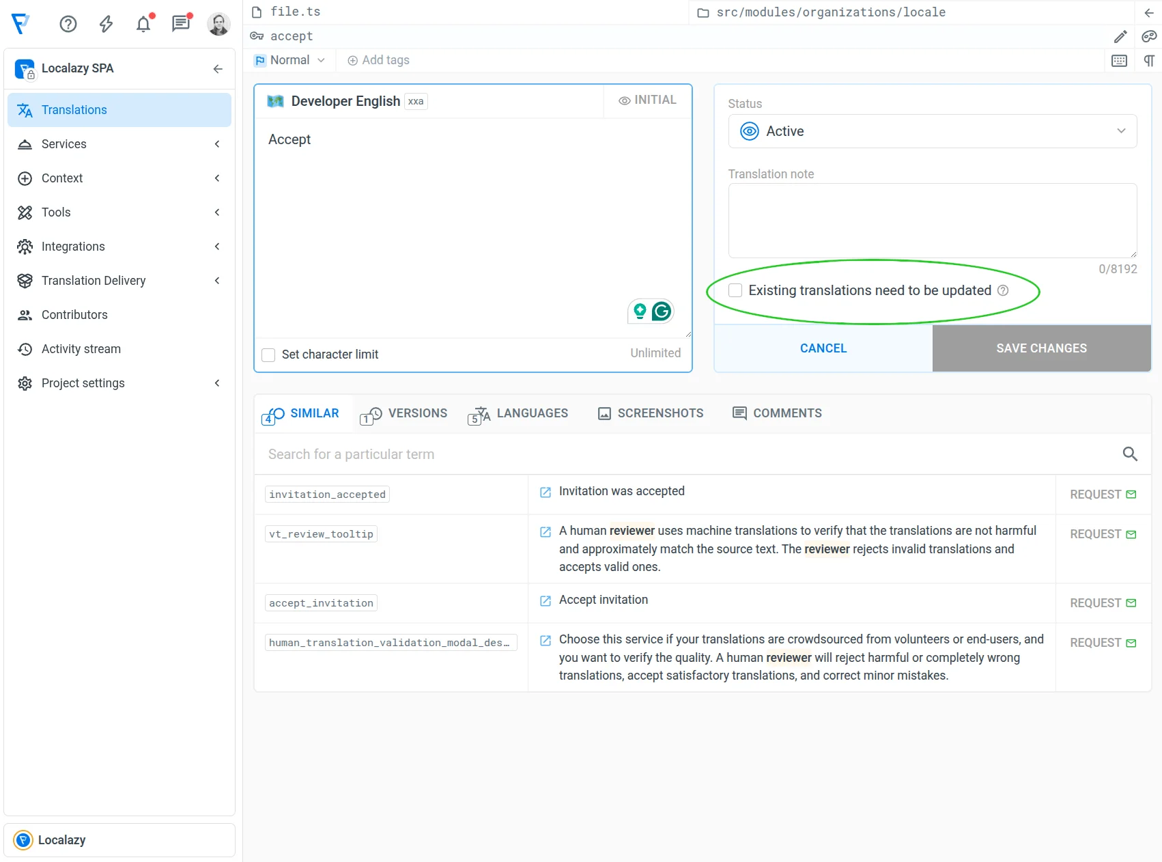1162x862 pixels.
Task: Request translation for invitation_accepted
Action: 1103,495
